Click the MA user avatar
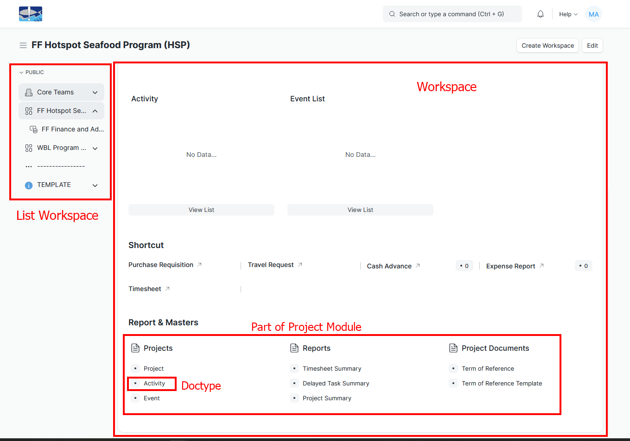Image resolution: width=630 pixels, height=441 pixels. [x=593, y=14]
